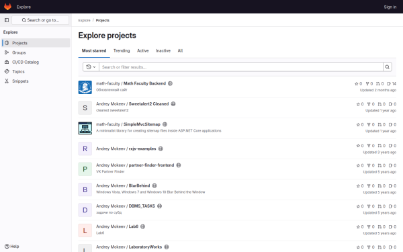Click star count of BlurBehind
The width and height of the screenshot is (403, 252).
360,186
